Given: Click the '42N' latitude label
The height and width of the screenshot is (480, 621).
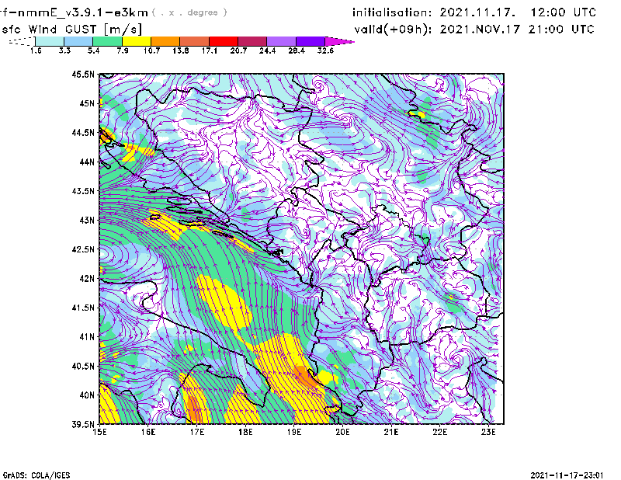Looking at the screenshot, I should pos(87,278).
